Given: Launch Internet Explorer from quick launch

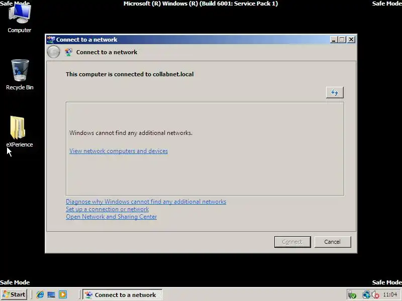Looking at the screenshot, I should tap(40, 294).
